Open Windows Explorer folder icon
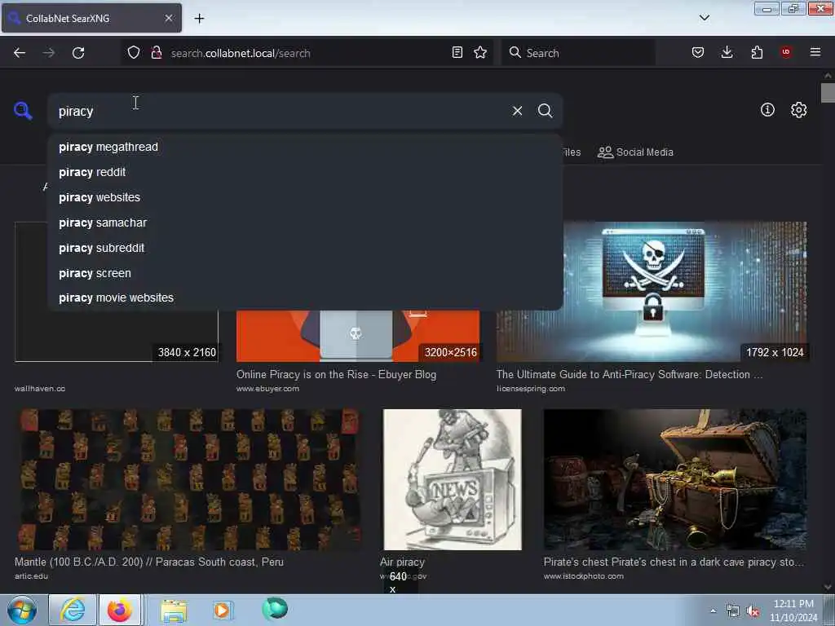Viewport: 835px width, 626px height. click(x=174, y=611)
